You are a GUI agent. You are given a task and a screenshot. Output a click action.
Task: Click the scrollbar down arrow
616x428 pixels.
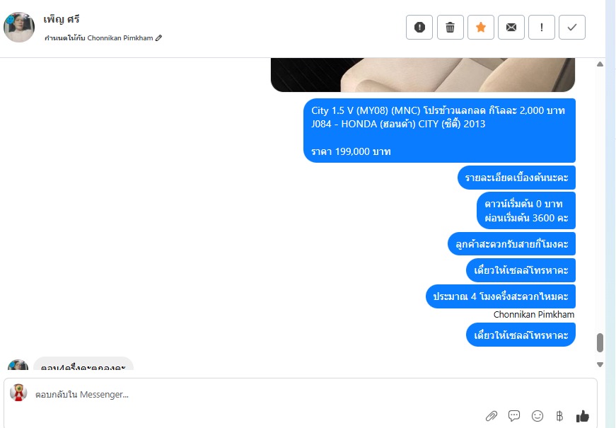(x=600, y=364)
